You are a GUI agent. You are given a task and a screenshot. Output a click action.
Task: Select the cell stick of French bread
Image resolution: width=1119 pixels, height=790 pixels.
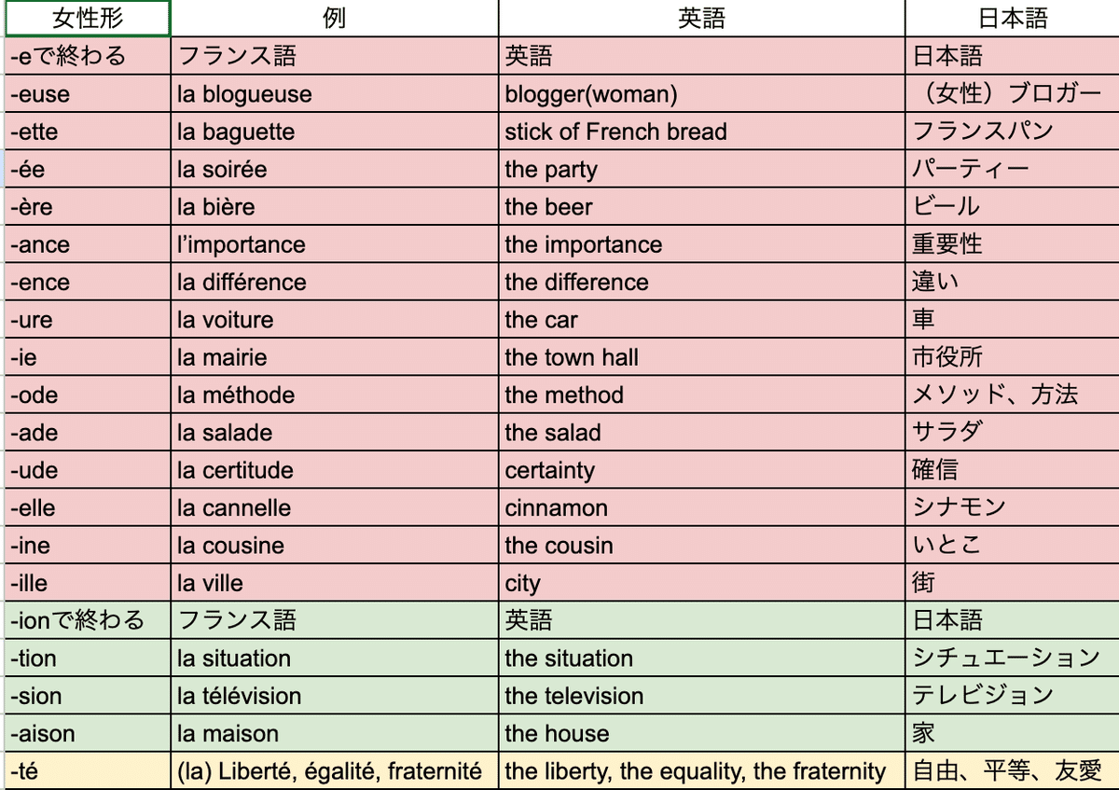tap(701, 132)
